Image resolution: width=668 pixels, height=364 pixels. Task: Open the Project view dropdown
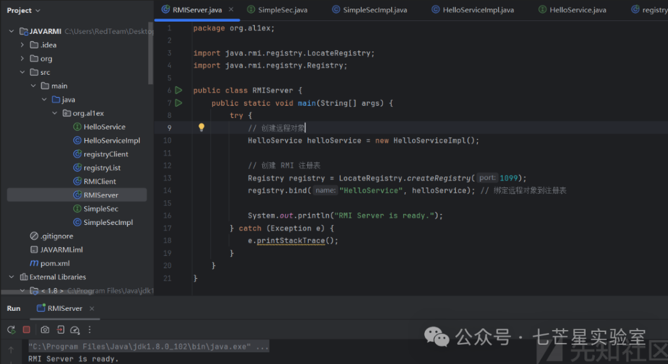tap(24, 11)
